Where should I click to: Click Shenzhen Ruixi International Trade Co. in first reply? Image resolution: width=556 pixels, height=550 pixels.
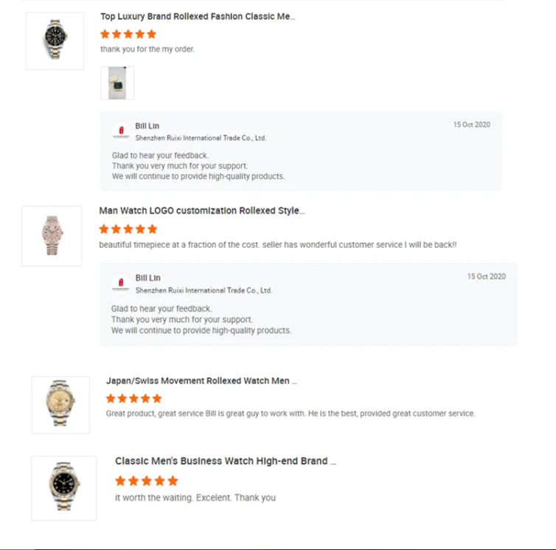[201, 138]
